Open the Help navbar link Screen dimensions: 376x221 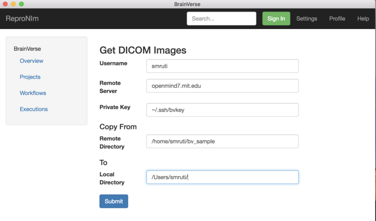point(363,19)
